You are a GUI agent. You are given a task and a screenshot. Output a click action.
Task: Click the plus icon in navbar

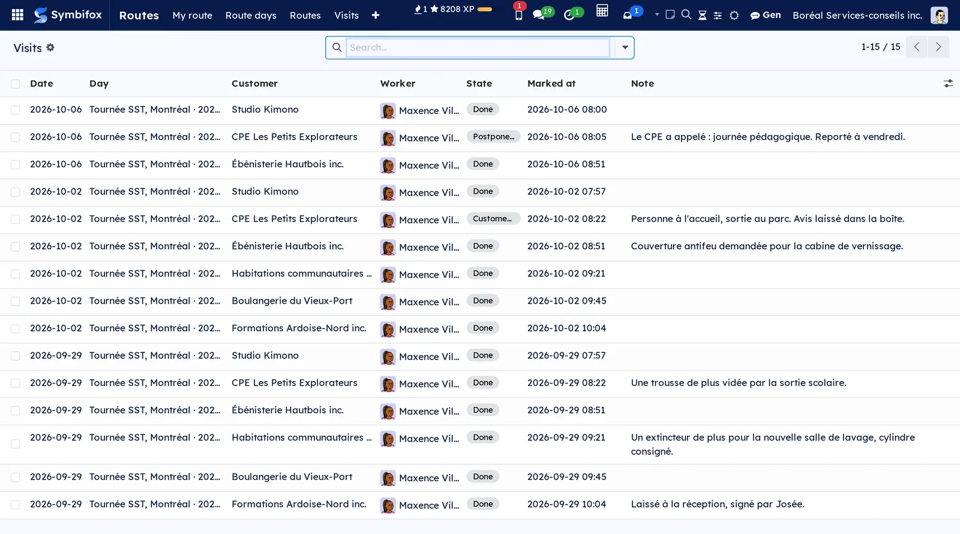[x=376, y=15]
